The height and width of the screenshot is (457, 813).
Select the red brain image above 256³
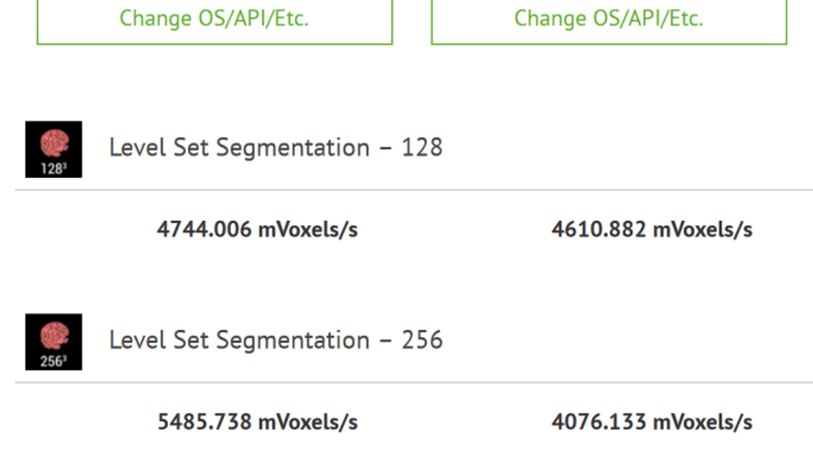(x=54, y=335)
